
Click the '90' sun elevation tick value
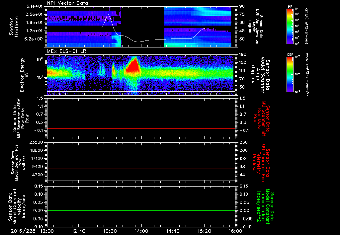tap(242, 6)
